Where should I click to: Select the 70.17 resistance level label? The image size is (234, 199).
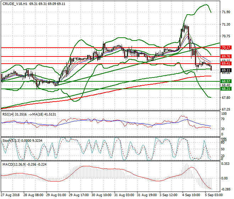coord(226,48)
